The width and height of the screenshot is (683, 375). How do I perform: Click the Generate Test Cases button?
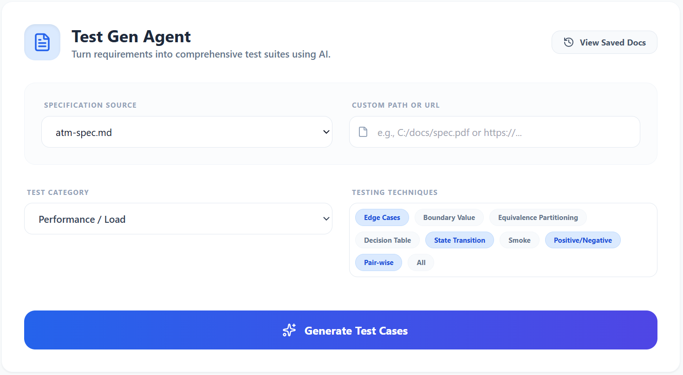pos(341,330)
